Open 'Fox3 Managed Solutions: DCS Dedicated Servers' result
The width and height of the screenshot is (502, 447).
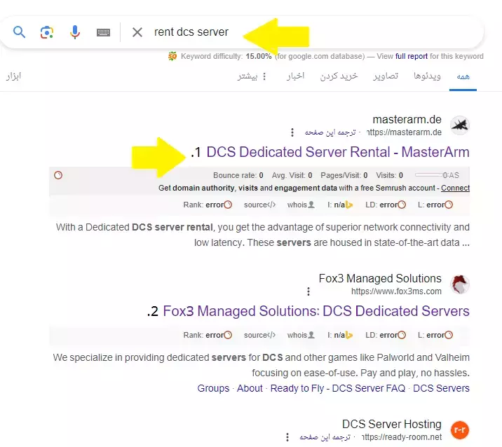coord(316,311)
